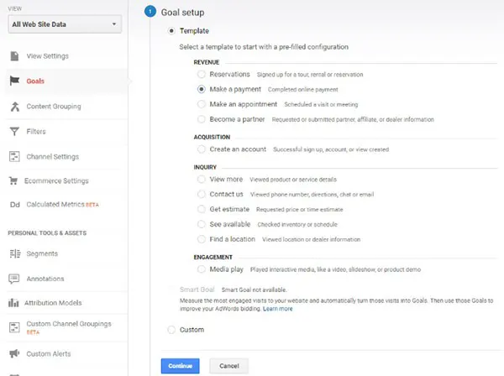Click 'Smart Goal not available.' text
504x376 pixels.
(254, 290)
